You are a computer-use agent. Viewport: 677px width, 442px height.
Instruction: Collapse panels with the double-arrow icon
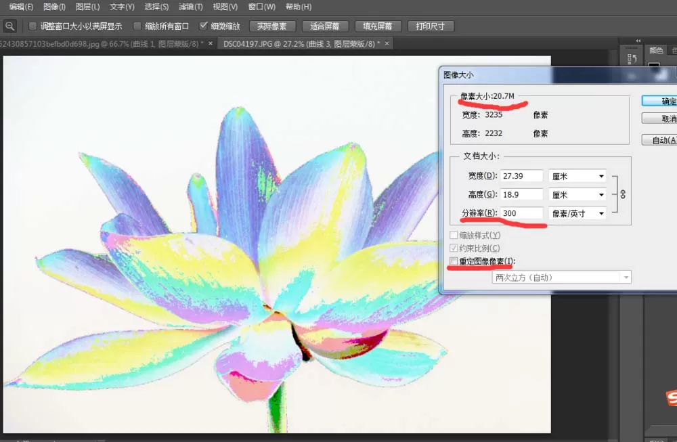point(638,41)
